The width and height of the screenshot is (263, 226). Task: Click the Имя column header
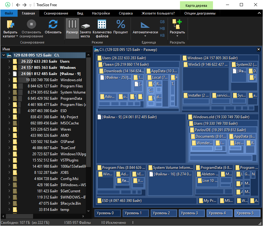point(6,49)
